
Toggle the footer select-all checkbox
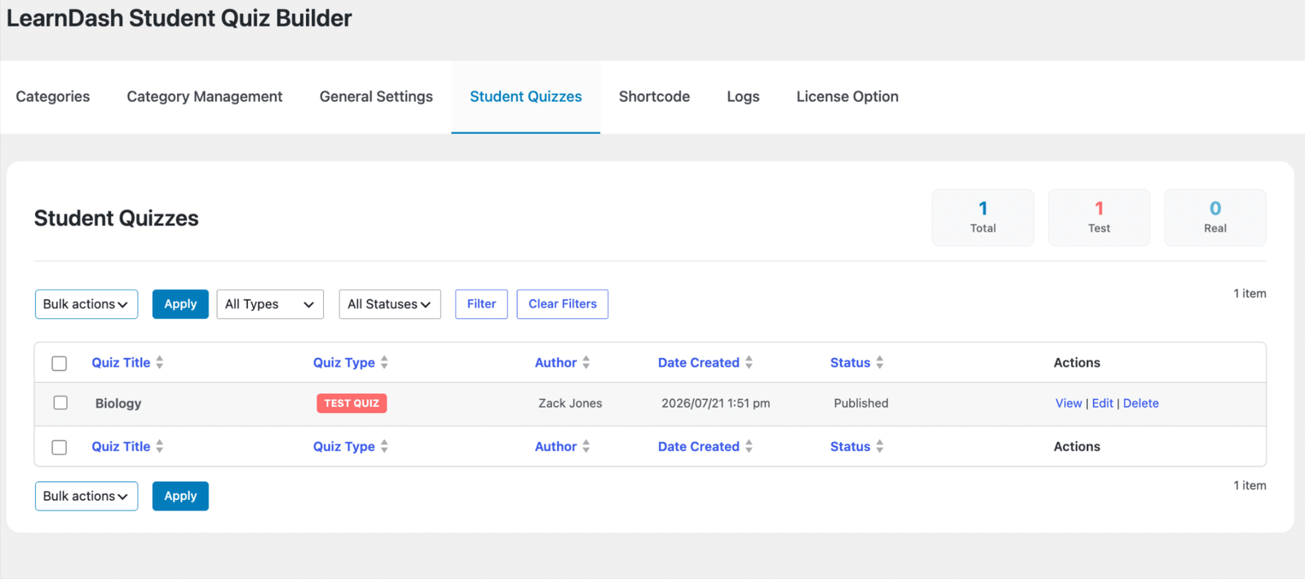60,448
